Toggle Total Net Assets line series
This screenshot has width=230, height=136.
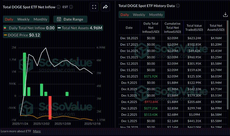(x=80, y=28)
